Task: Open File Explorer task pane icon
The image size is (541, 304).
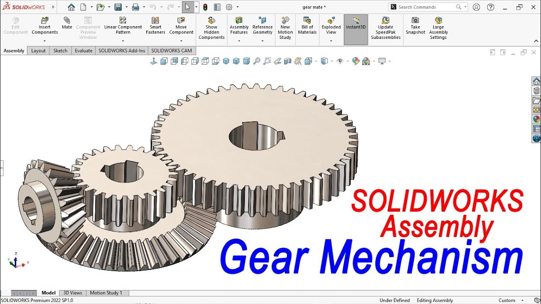Action: point(536,100)
